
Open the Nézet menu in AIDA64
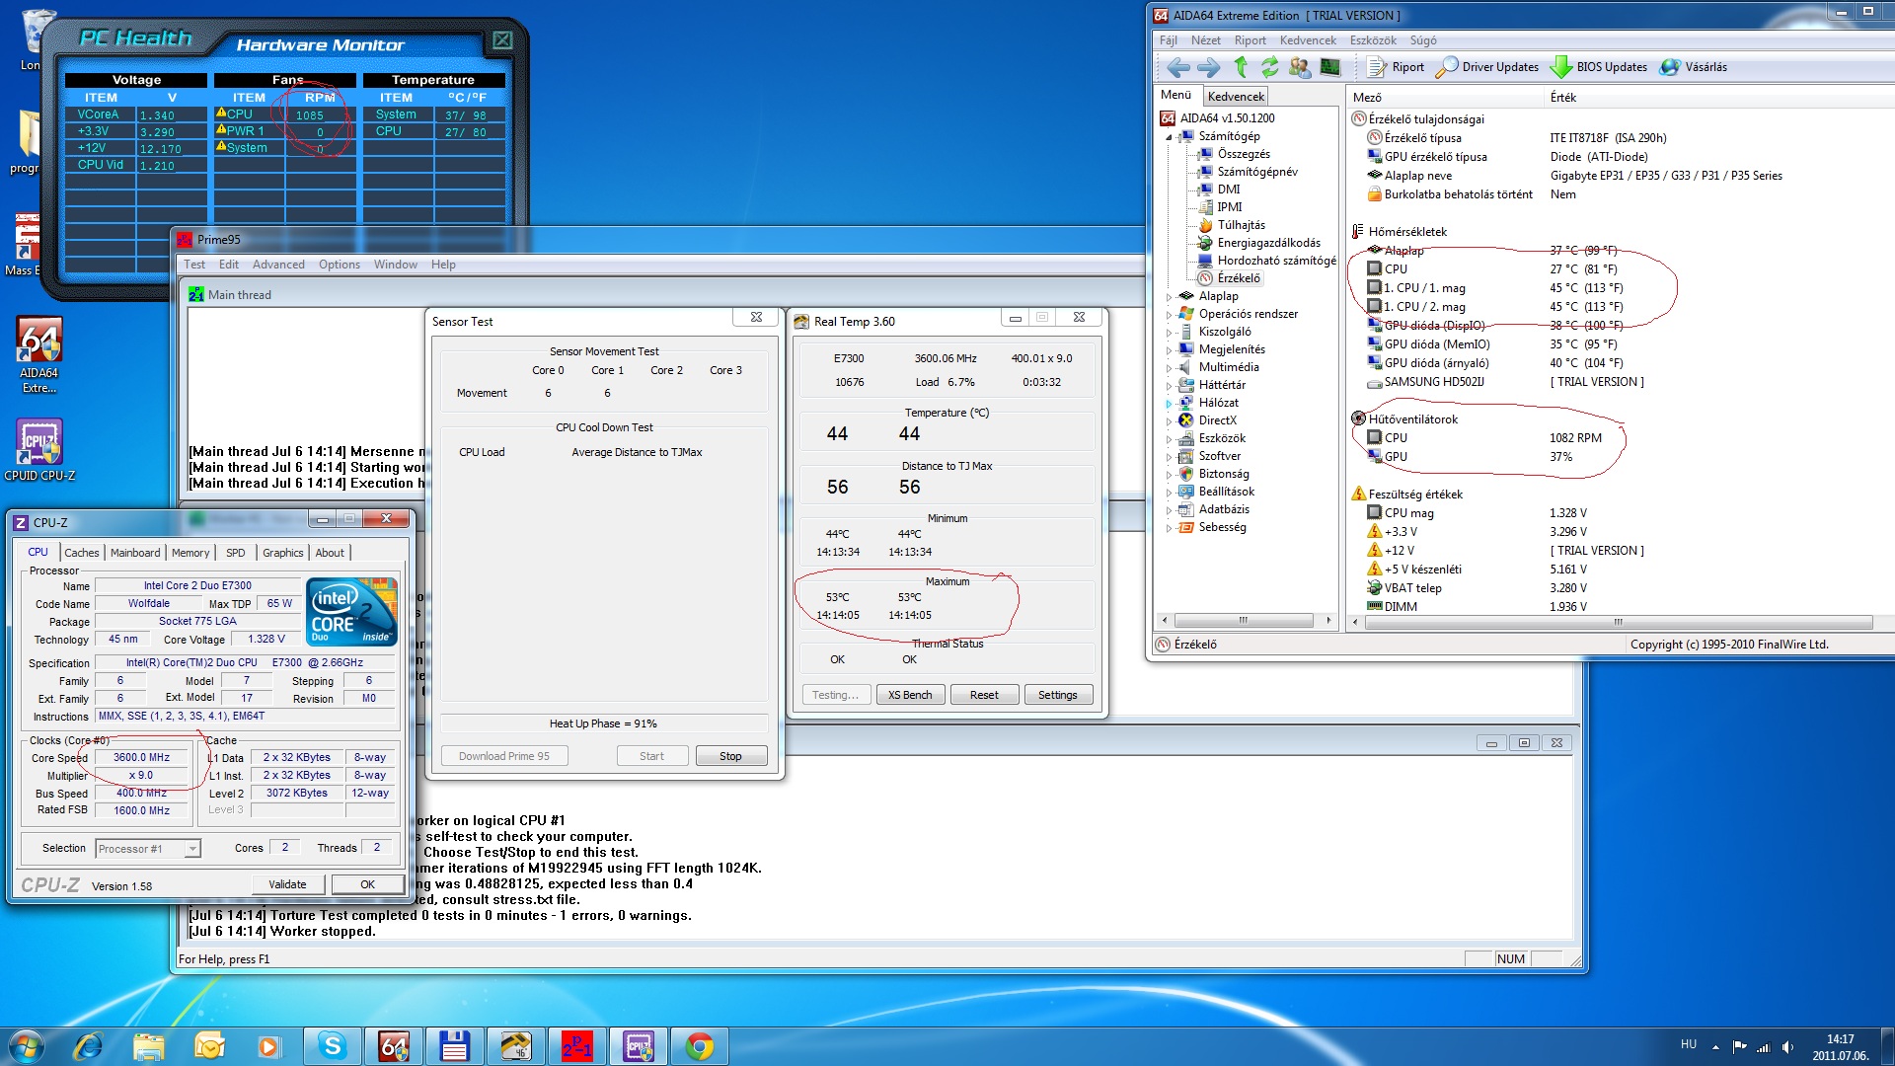[1205, 40]
